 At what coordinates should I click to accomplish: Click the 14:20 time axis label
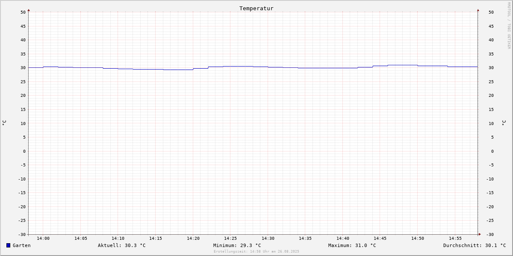click(193, 238)
